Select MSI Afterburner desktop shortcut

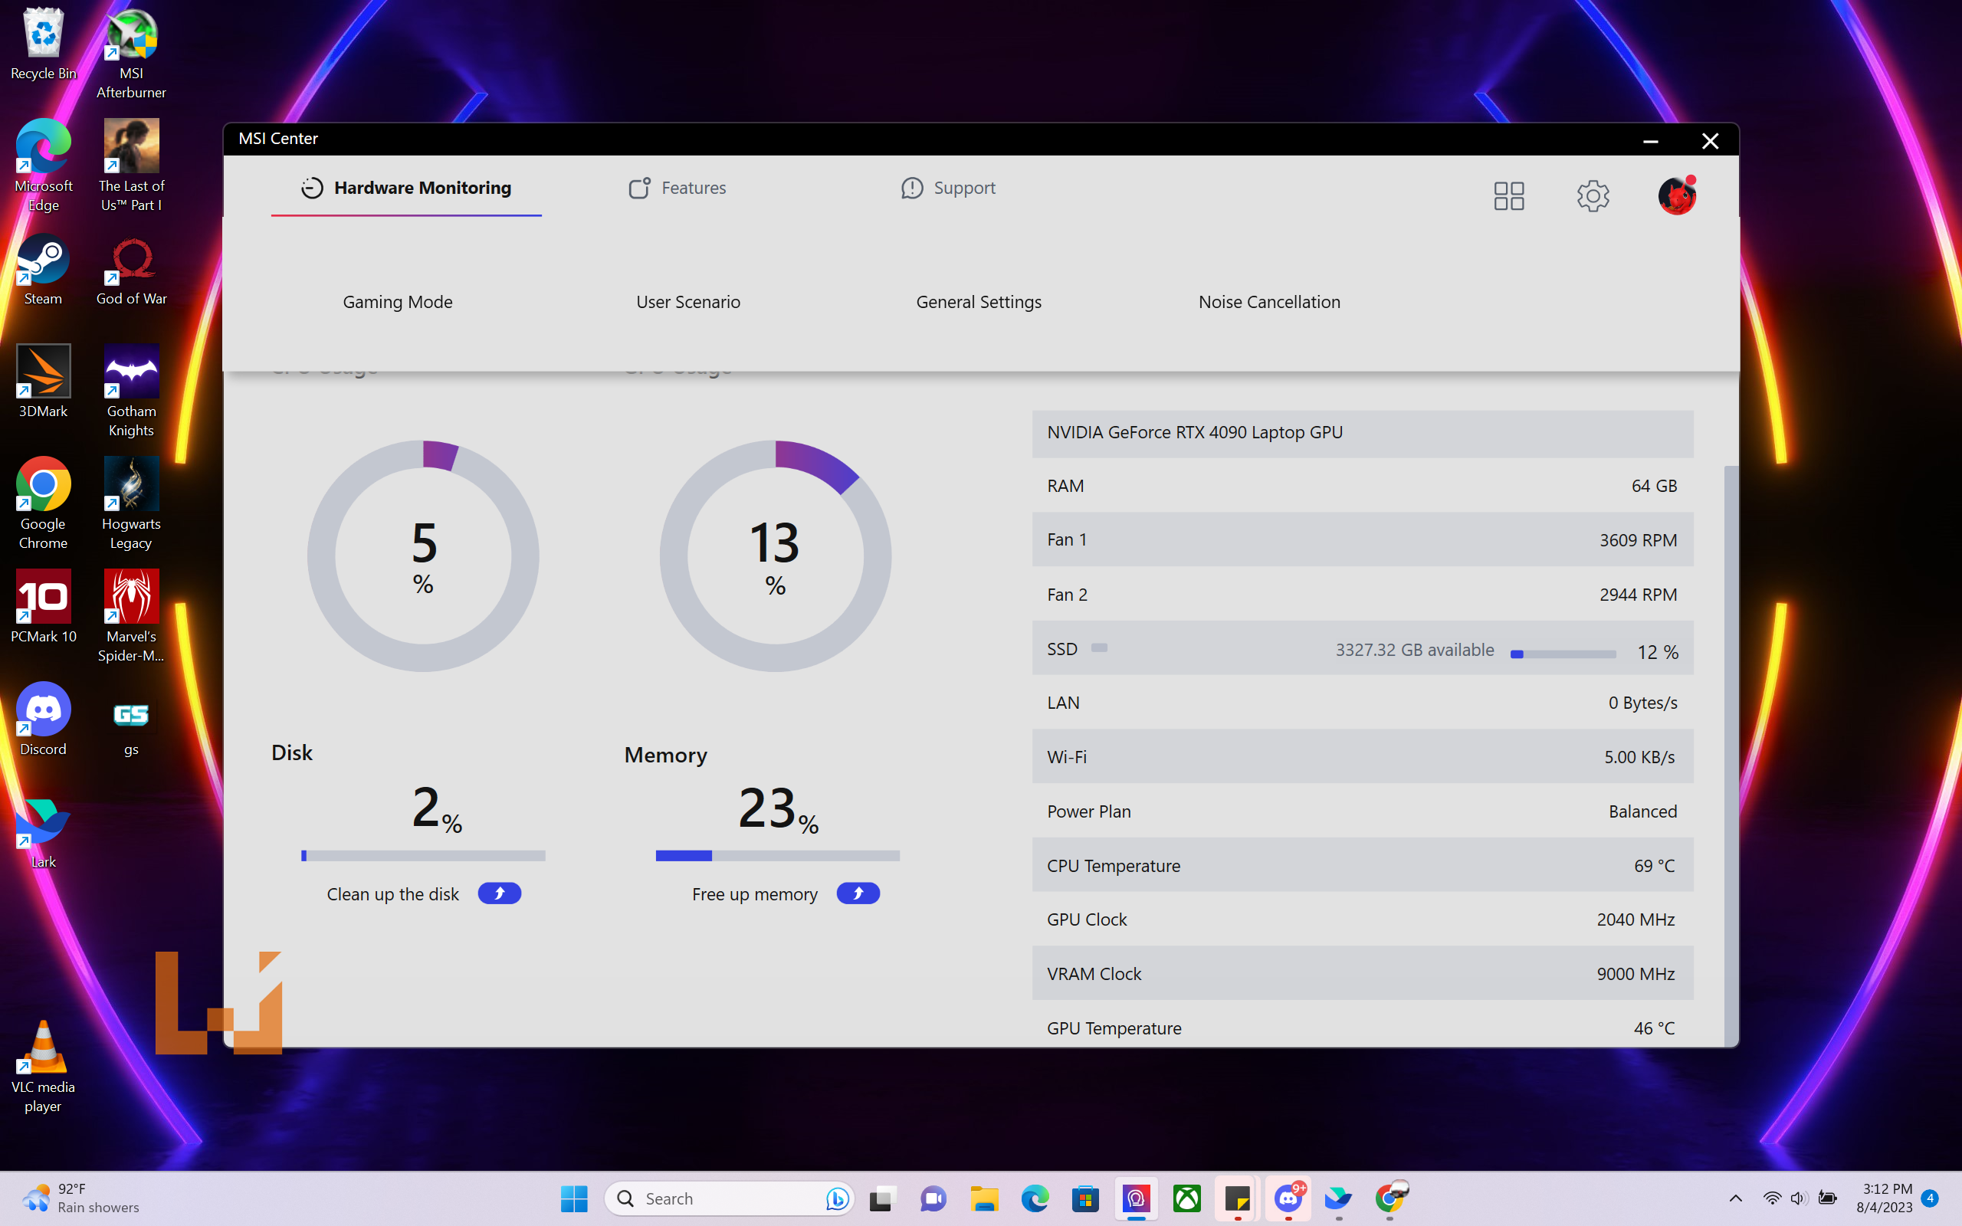(131, 54)
